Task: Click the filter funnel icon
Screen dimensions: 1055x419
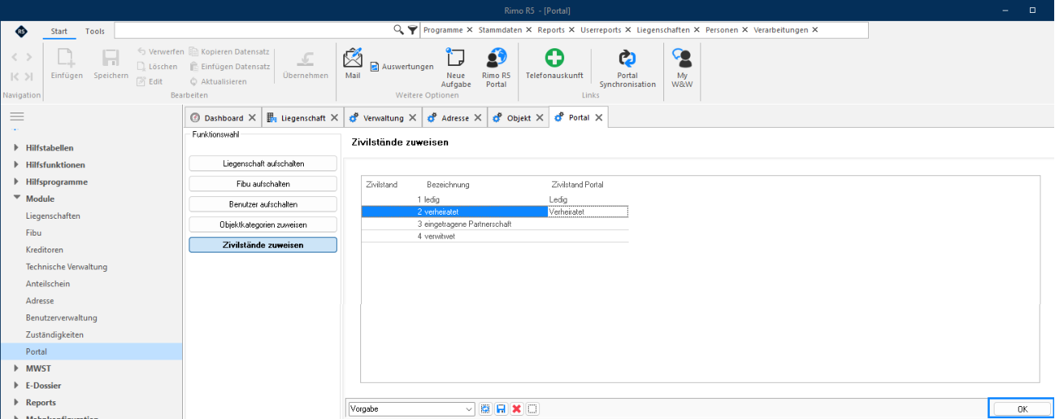Action: 412,30
